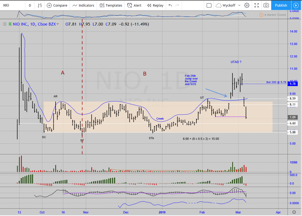Start bar Replay mode
302x216 pixels.
click(155, 5)
